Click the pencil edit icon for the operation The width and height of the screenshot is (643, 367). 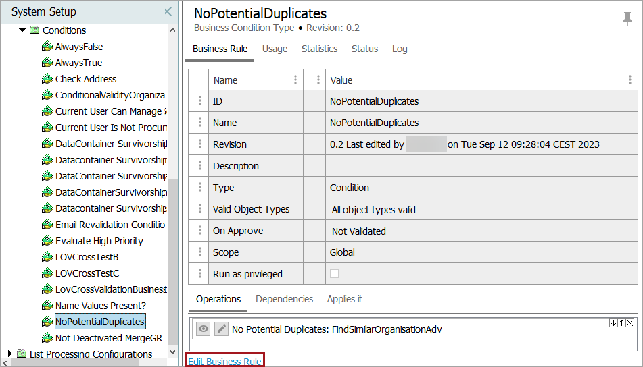(x=221, y=329)
